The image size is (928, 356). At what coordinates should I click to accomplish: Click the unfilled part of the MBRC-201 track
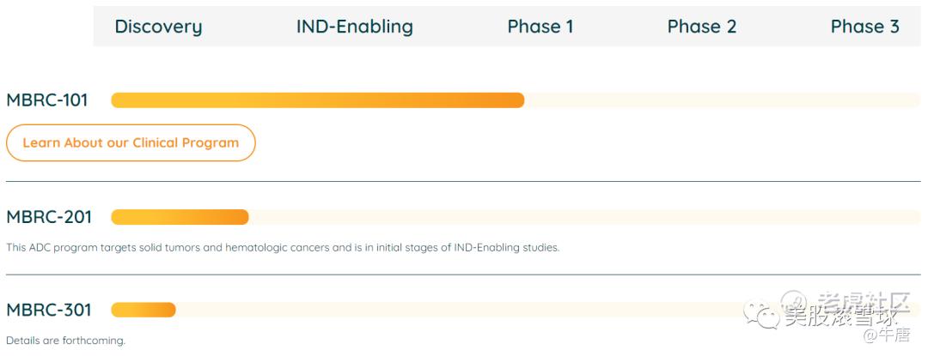coord(584,217)
